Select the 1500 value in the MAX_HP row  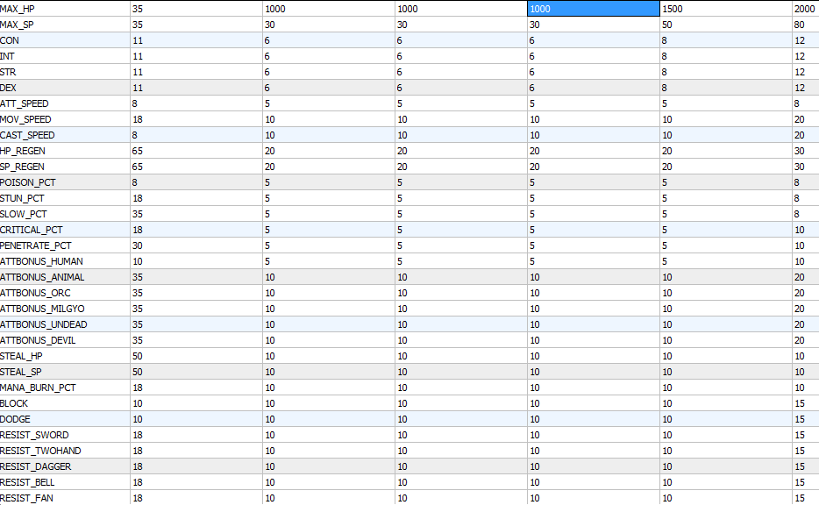click(x=673, y=9)
